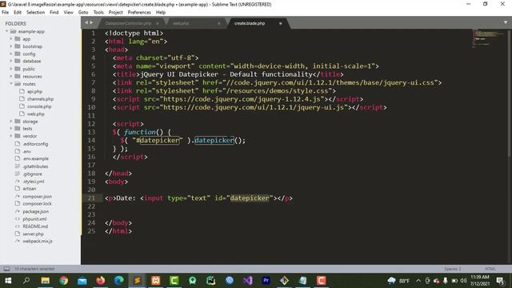Screen dimensions: 512x288
Task: Go to next tab with right arrow
Action: coord(91,22)
